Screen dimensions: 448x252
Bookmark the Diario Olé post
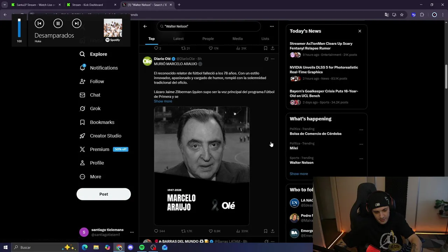[266, 231]
